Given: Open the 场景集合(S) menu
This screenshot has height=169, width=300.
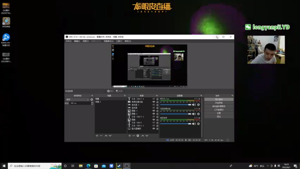Looking at the screenshot, I should 108,41.
